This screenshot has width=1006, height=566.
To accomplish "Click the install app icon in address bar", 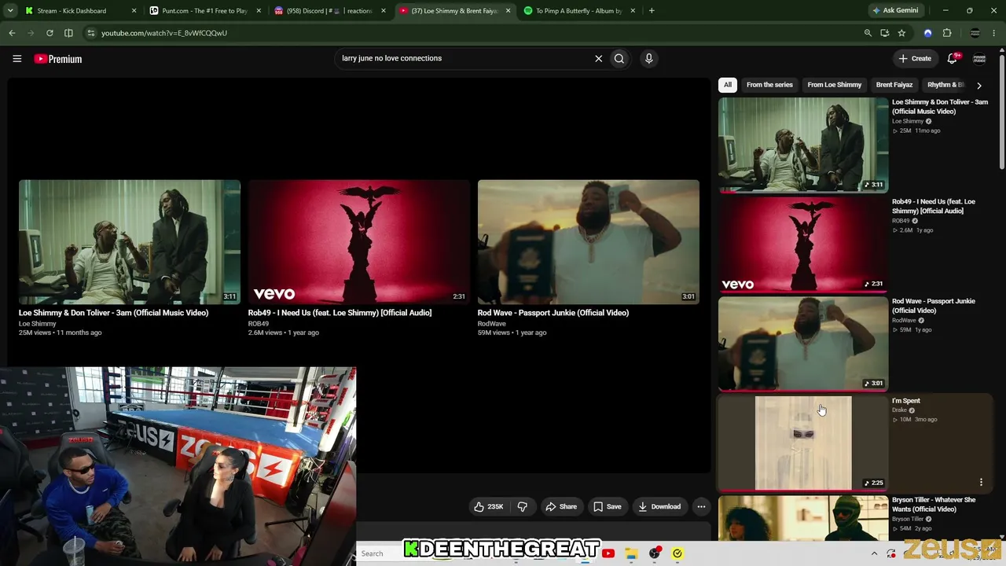I will click(x=885, y=33).
